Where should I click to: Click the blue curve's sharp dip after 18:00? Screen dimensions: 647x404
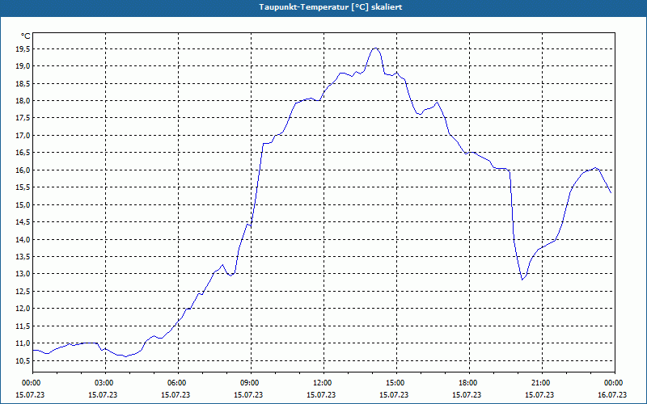(522, 280)
